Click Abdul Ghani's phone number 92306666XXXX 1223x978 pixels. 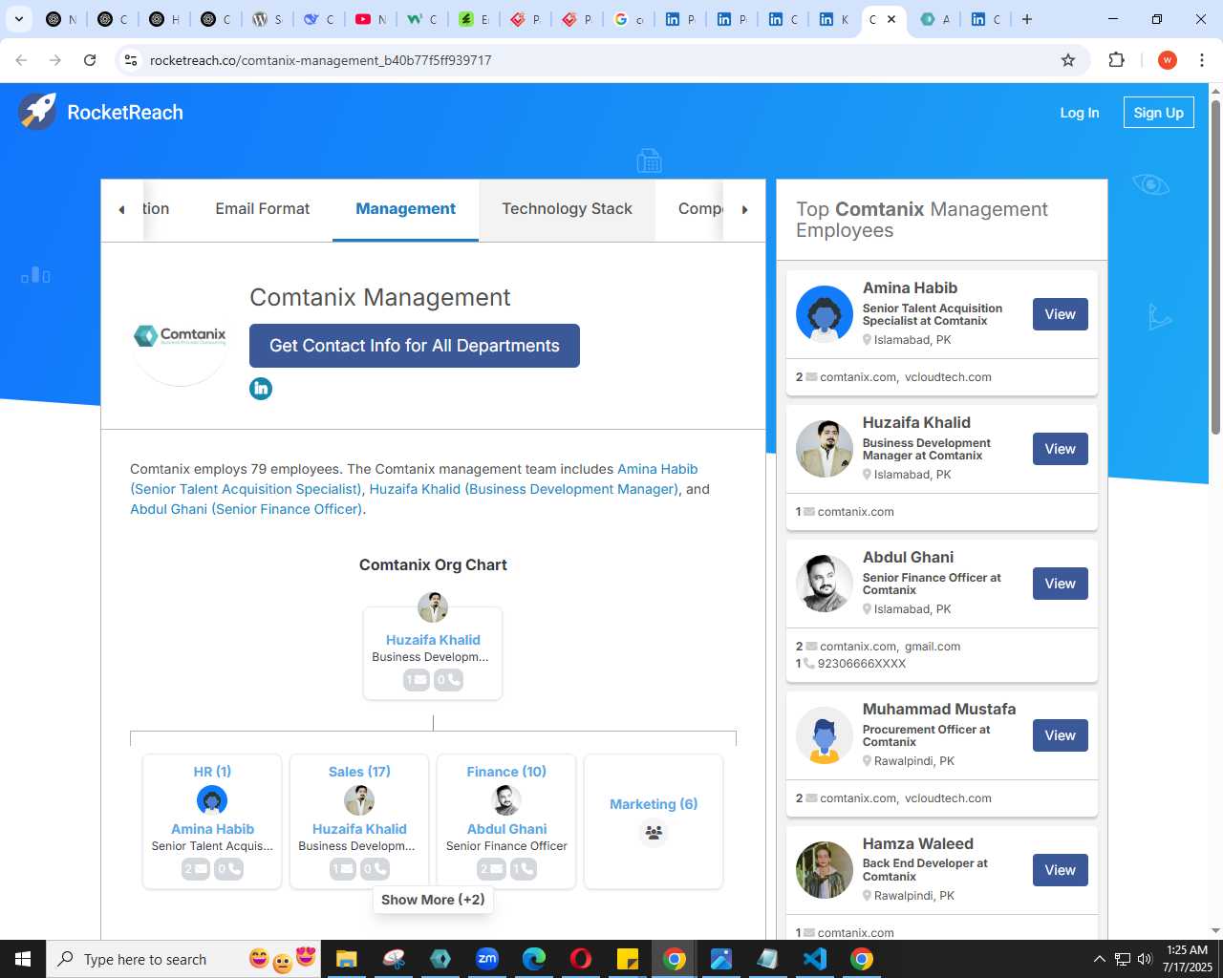pyautogui.click(x=862, y=664)
